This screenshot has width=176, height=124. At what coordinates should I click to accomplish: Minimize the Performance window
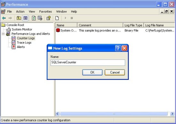[159, 4]
